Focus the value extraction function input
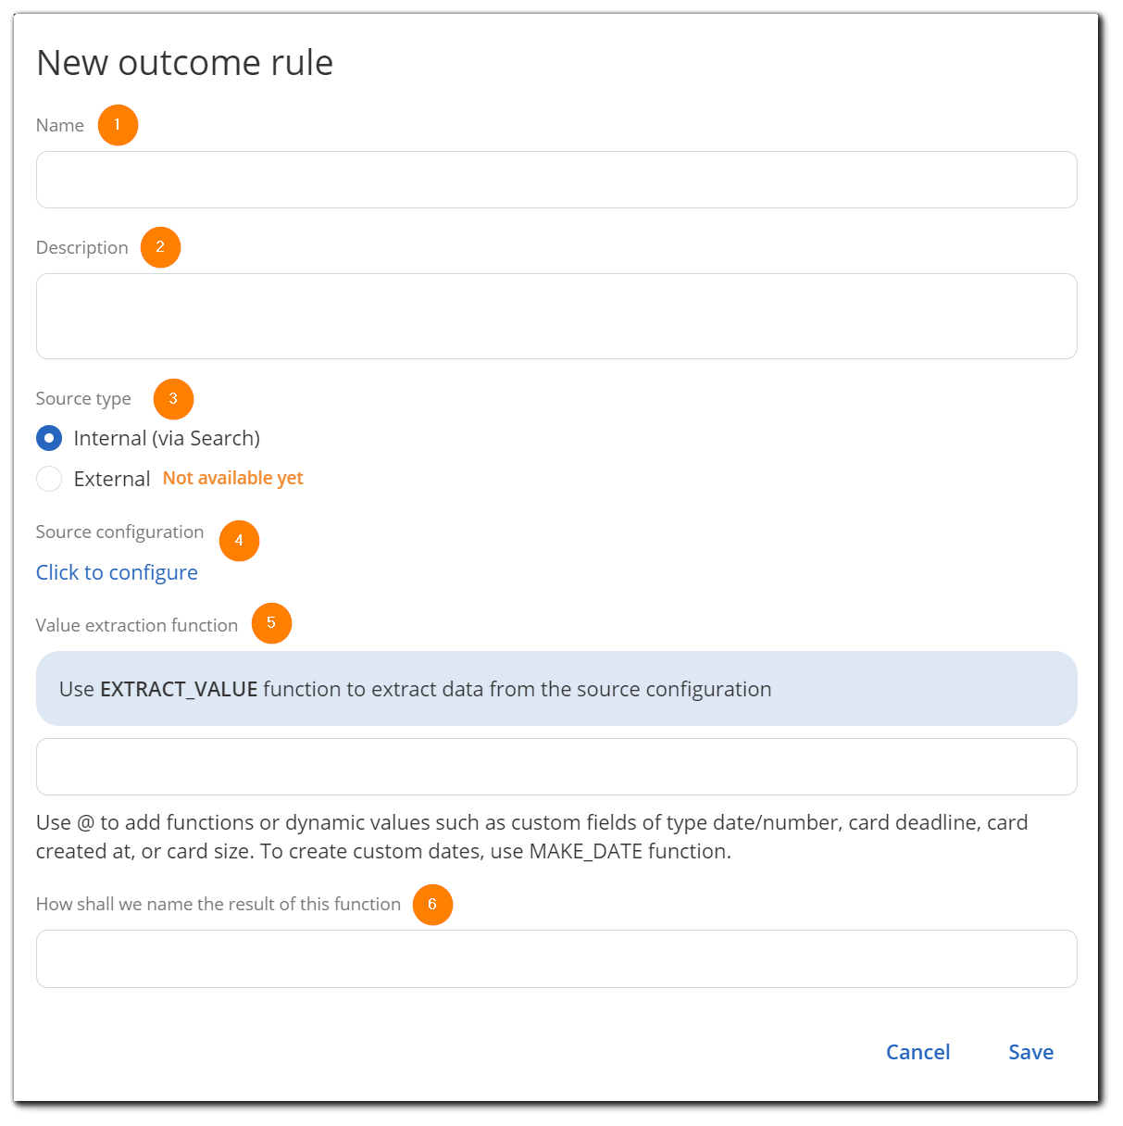Image resolution: width=1123 pixels, height=1126 pixels. (556, 767)
